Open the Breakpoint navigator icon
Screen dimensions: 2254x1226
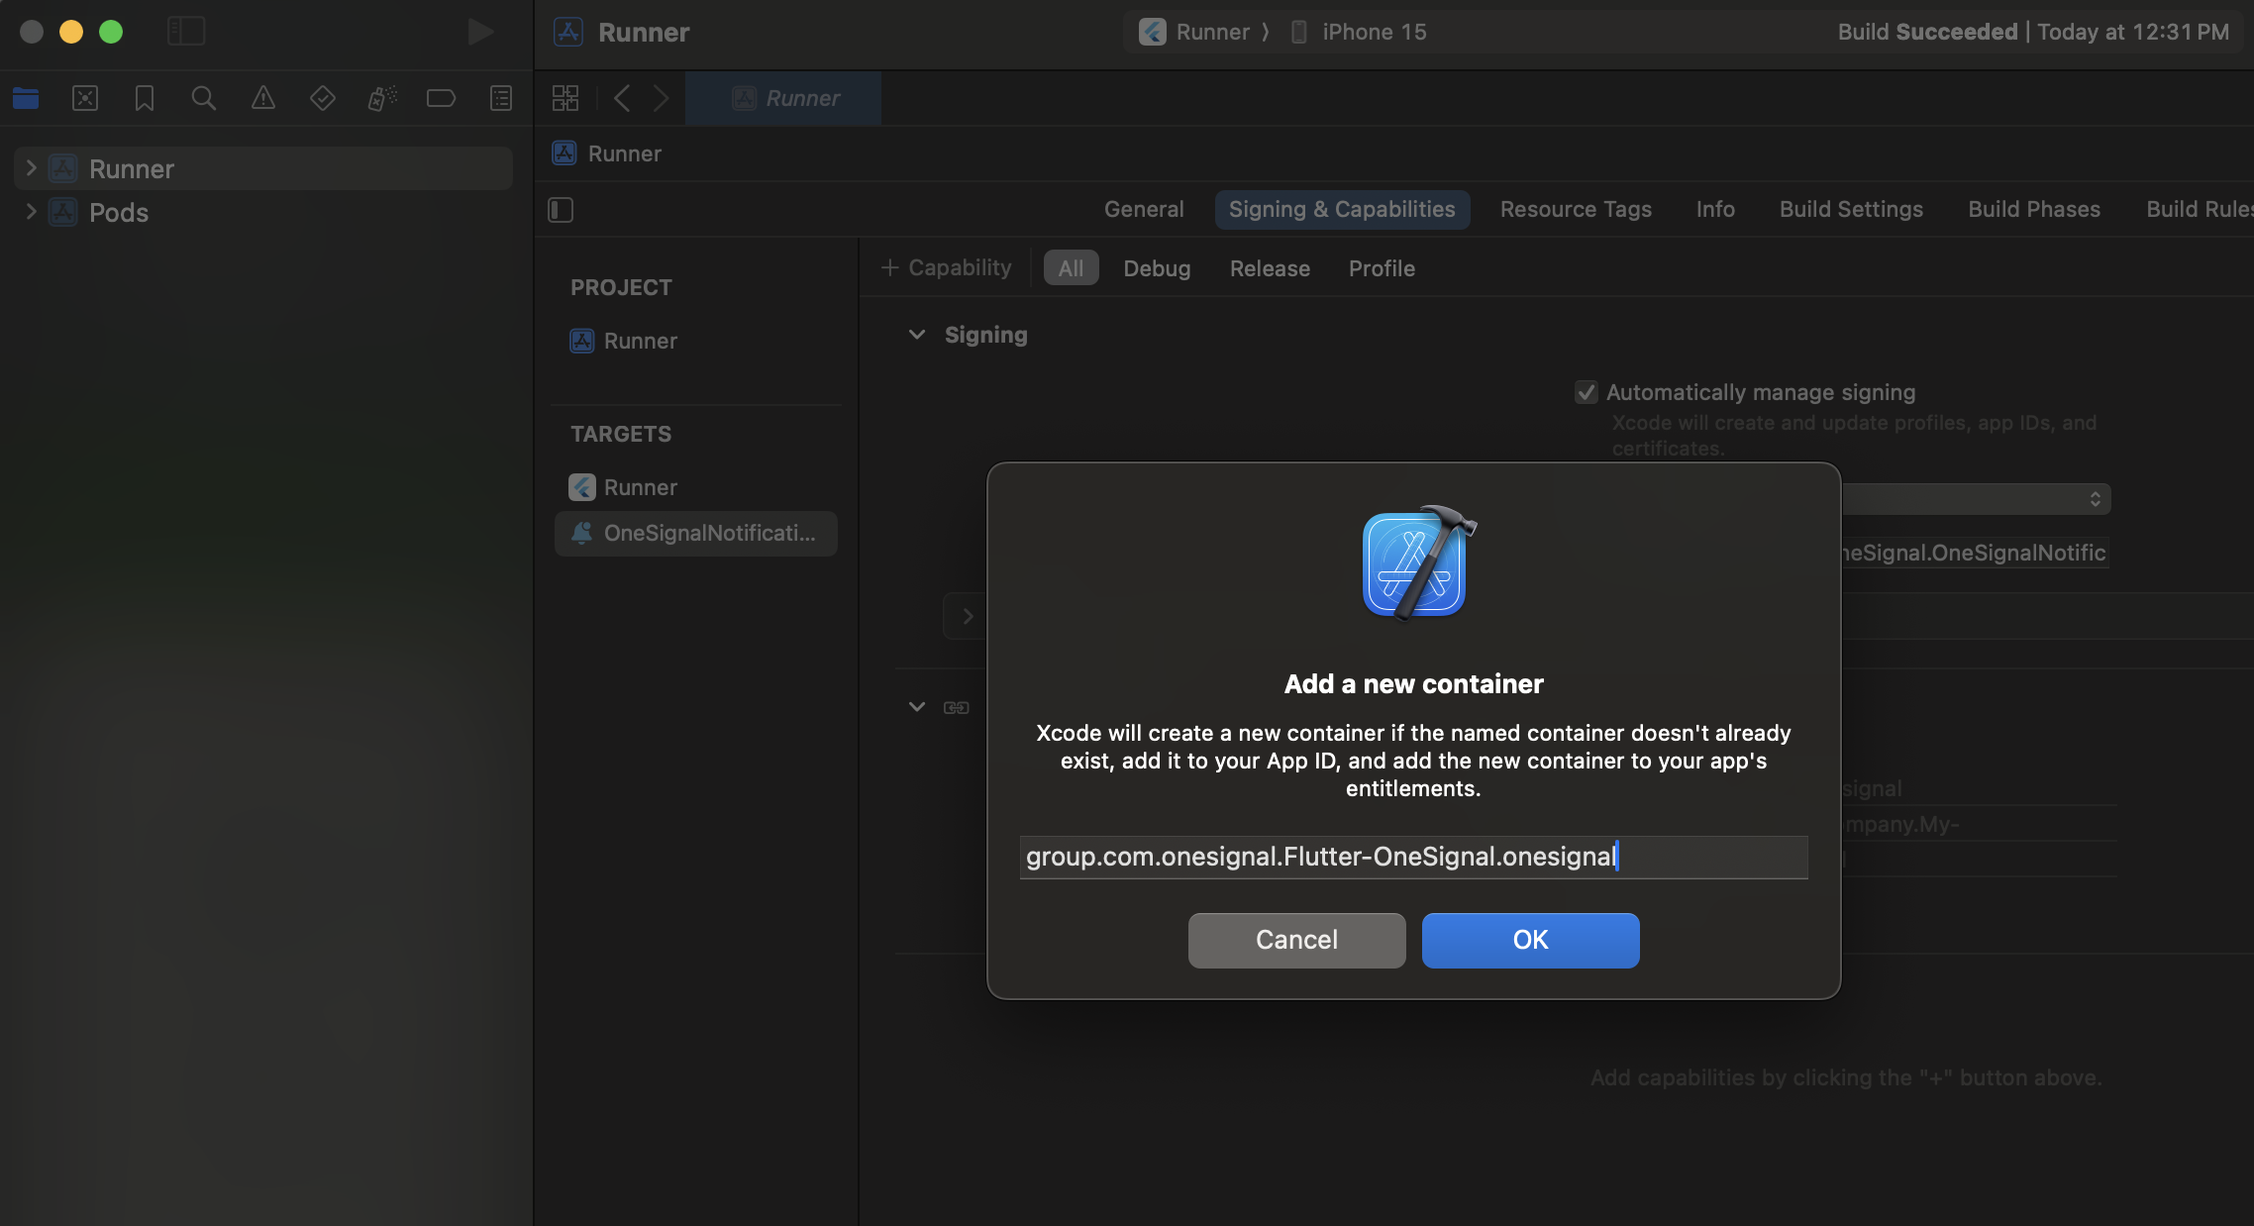pyautogui.click(x=441, y=98)
